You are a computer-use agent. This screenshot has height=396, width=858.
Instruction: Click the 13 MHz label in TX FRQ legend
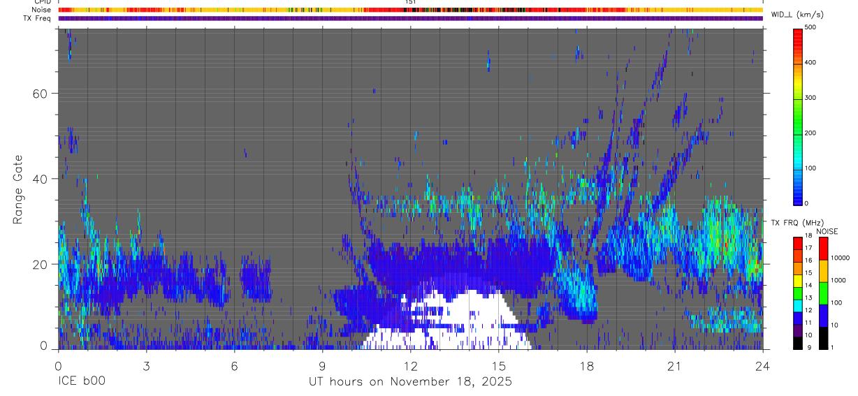809,298
